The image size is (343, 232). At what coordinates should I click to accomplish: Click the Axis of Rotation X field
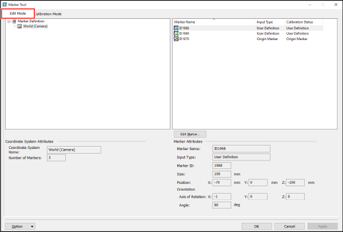pyautogui.click(x=222, y=196)
